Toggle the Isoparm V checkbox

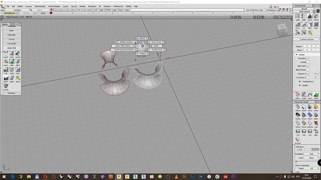pos(318,73)
